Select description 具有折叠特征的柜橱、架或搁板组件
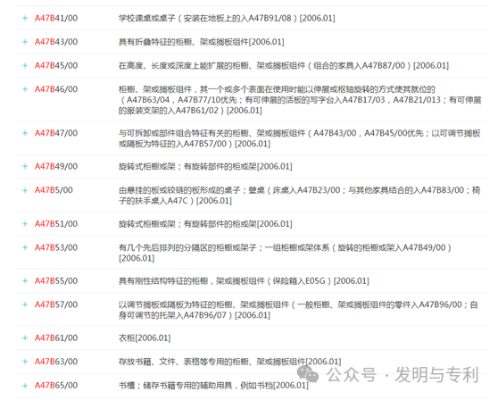498x400 pixels. tap(202, 42)
